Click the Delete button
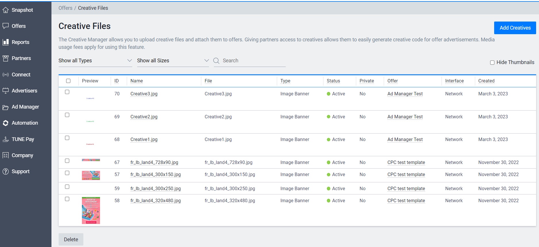 click(71, 239)
